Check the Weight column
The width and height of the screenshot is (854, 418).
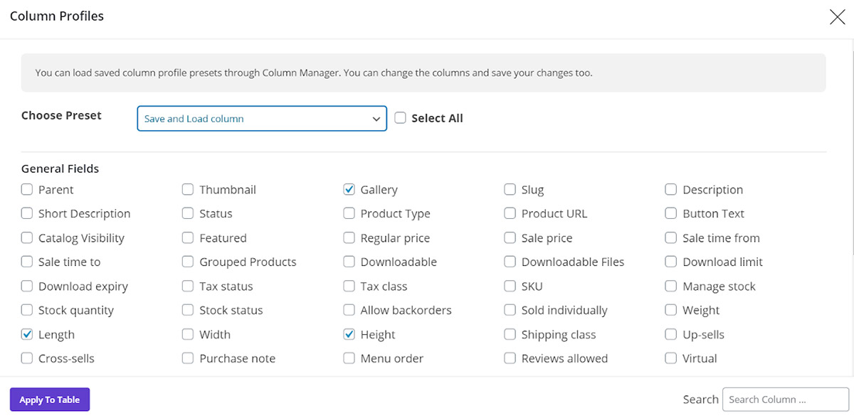click(x=670, y=310)
